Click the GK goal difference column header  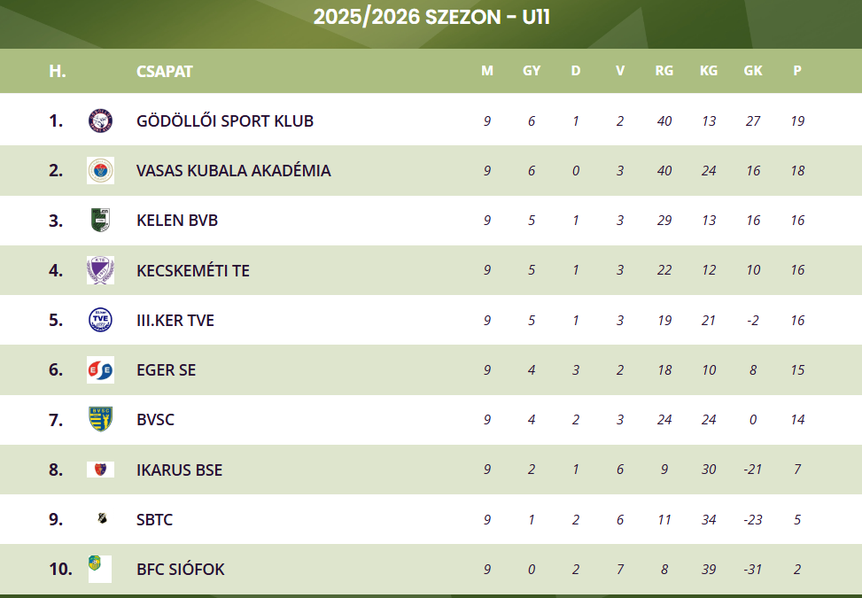tap(753, 71)
